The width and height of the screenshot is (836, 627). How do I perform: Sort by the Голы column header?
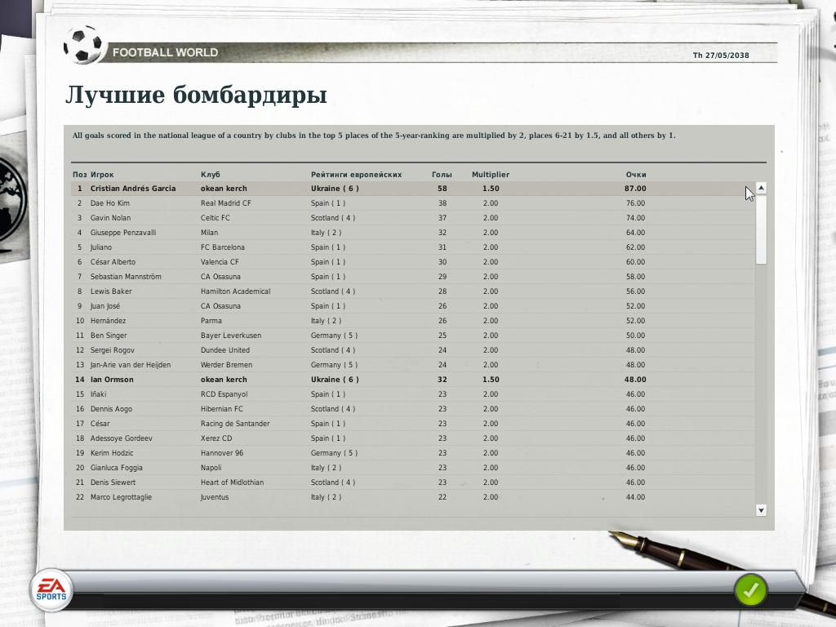[442, 175]
